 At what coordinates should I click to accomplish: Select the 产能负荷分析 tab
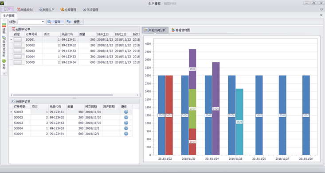(155, 30)
